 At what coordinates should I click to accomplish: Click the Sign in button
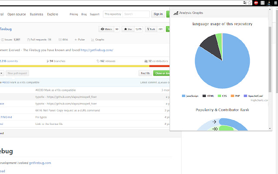tap(157, 14)
